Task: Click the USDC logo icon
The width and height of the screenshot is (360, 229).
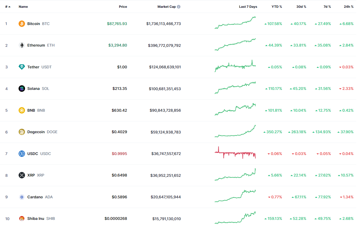Action: pos(22,154)
